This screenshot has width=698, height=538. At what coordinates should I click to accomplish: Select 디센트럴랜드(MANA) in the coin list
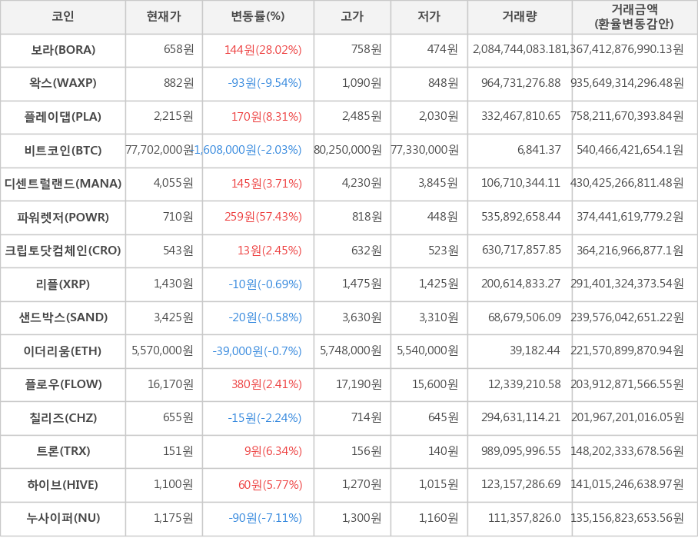(63, 184)
